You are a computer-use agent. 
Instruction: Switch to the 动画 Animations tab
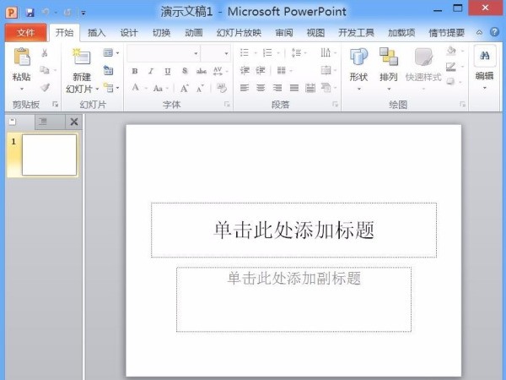pyautogui.click(x=194, y=33)
